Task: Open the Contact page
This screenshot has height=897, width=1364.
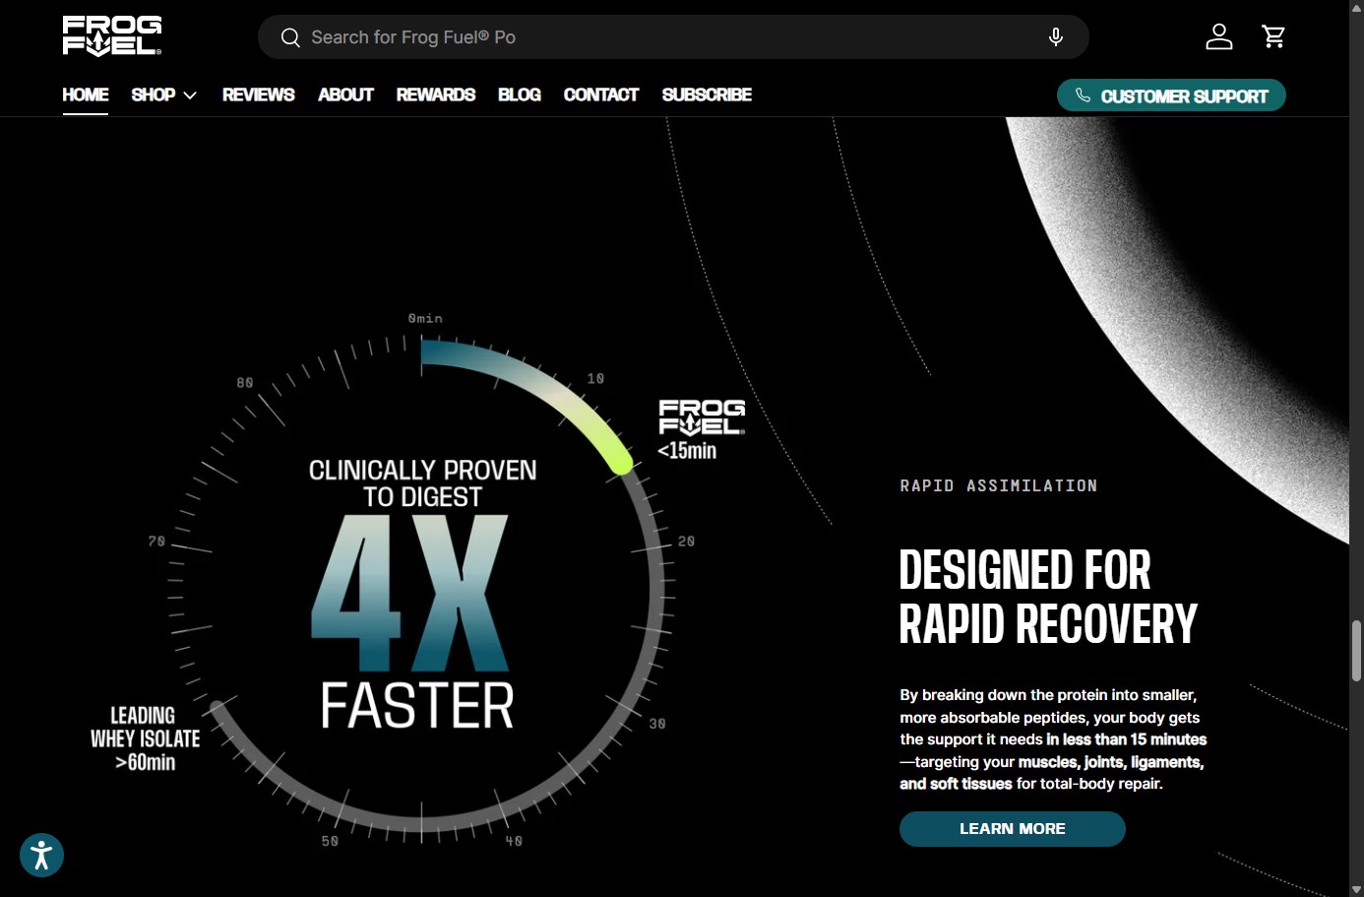Action: (600, 96)
